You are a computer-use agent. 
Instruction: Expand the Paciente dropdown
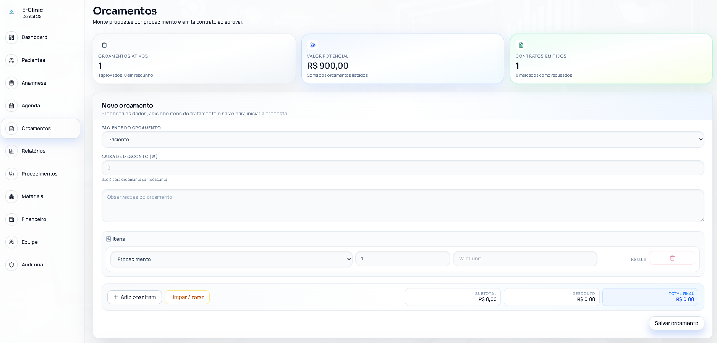[x=403, y=140]
